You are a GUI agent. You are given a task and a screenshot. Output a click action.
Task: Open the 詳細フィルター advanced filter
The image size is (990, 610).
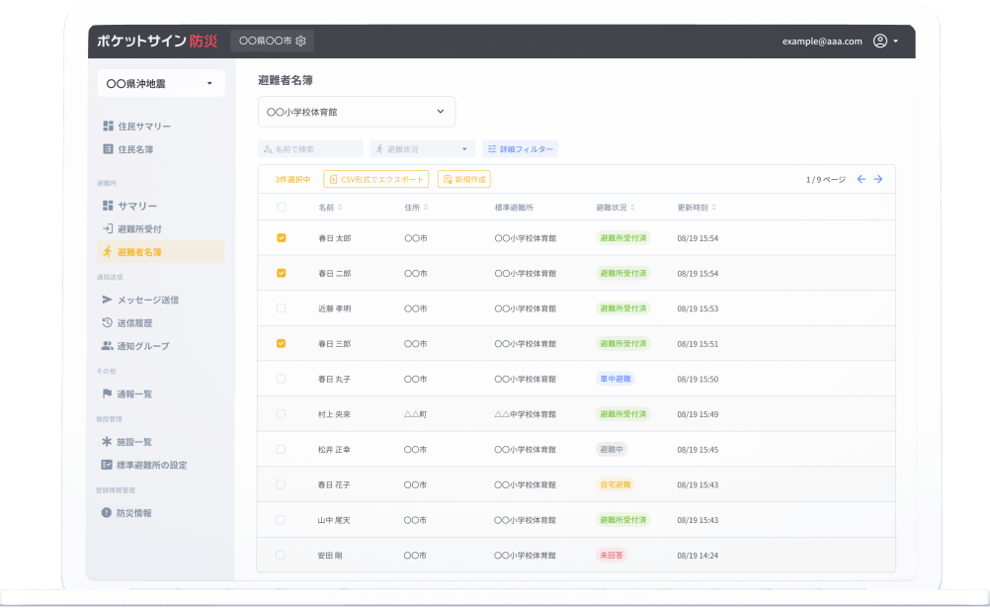[520, 149]
